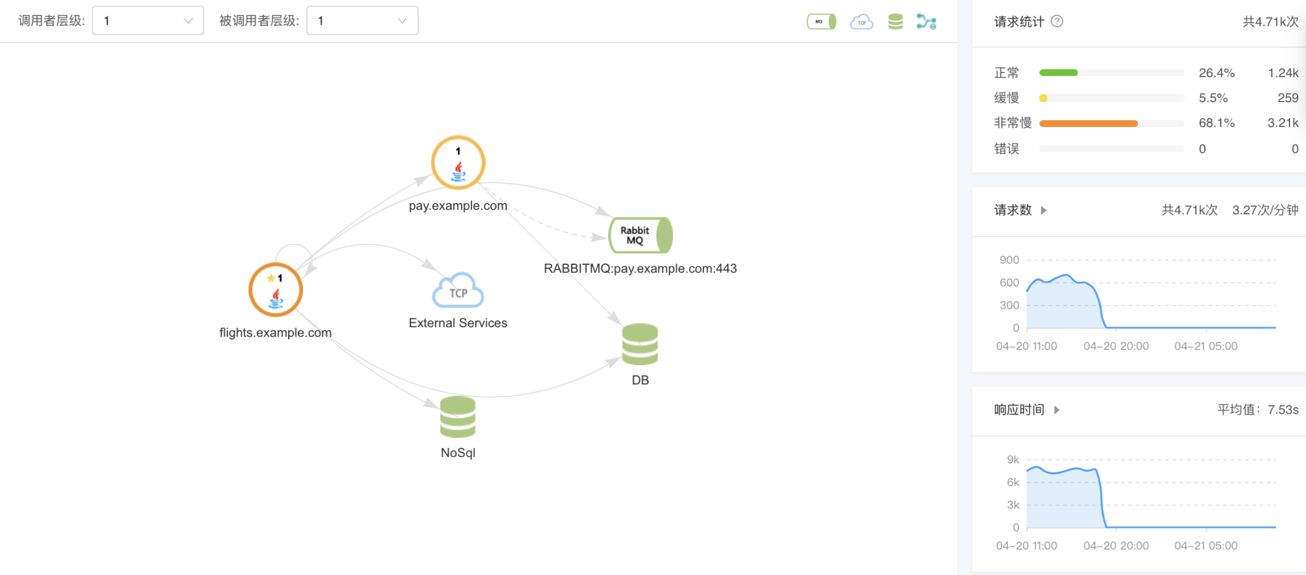Toggle the TCP cloud filter
Screen dimensions: 1306x575
(861, 21)
